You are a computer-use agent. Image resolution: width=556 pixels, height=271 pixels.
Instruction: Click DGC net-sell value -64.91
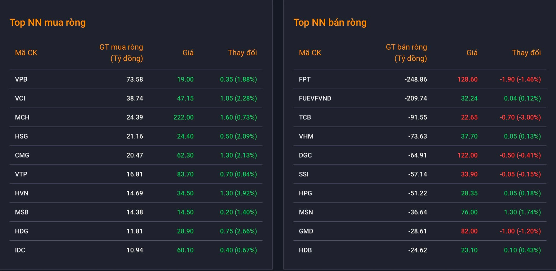click(418, 155)
